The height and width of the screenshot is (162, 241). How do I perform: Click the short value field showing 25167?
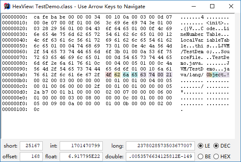coord(31,146)
